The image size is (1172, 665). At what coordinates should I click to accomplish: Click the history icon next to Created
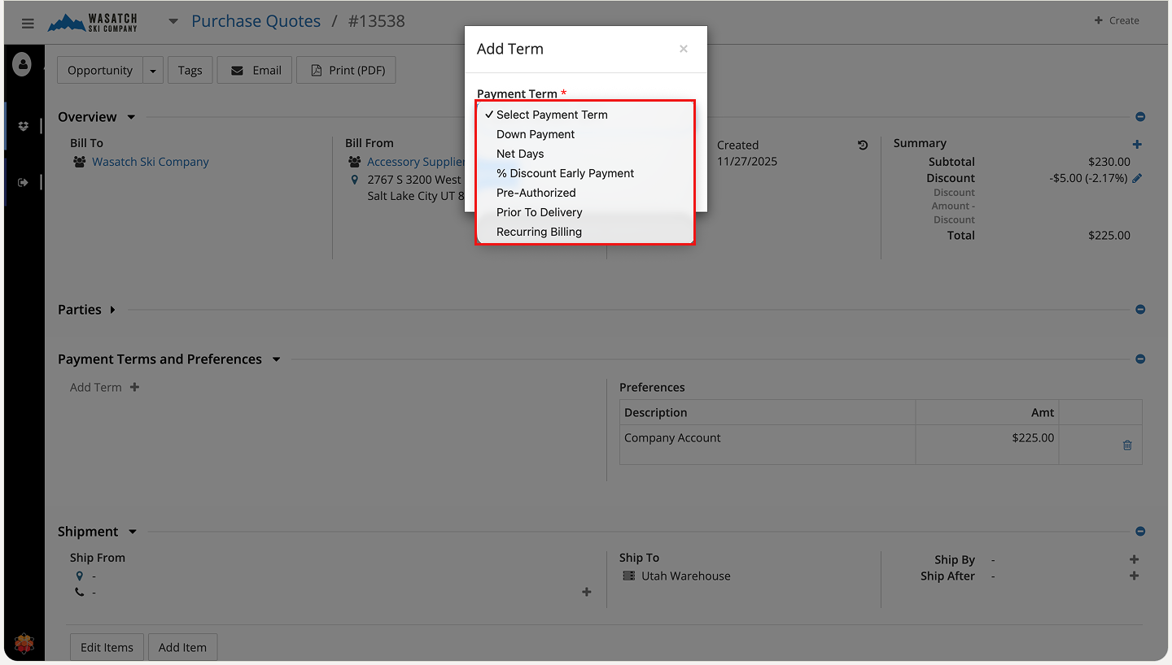863,146
